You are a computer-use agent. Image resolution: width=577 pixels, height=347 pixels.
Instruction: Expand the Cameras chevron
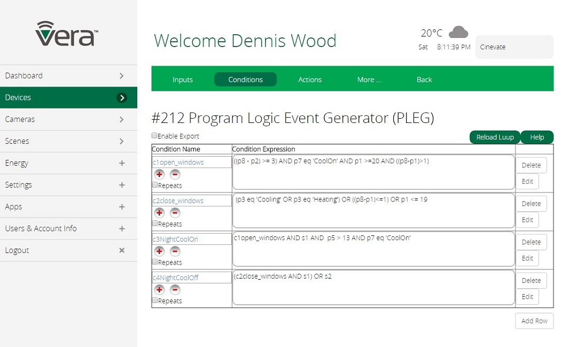[x=121, y=119]
